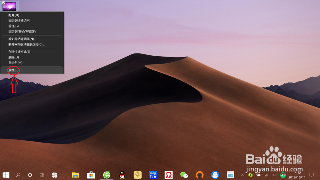Viewport: 320px width, 180px height.
Task: Expand hidden system tray icons
Action: [243, 175]
